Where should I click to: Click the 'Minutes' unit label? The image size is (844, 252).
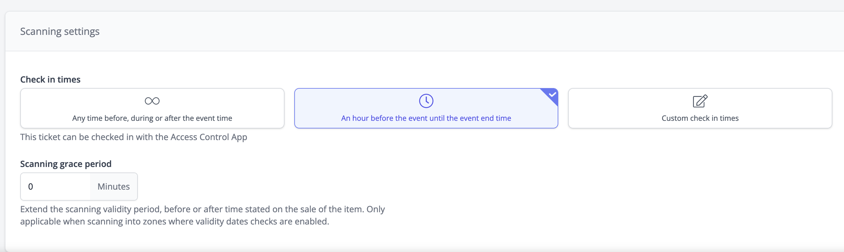point(113,186)
